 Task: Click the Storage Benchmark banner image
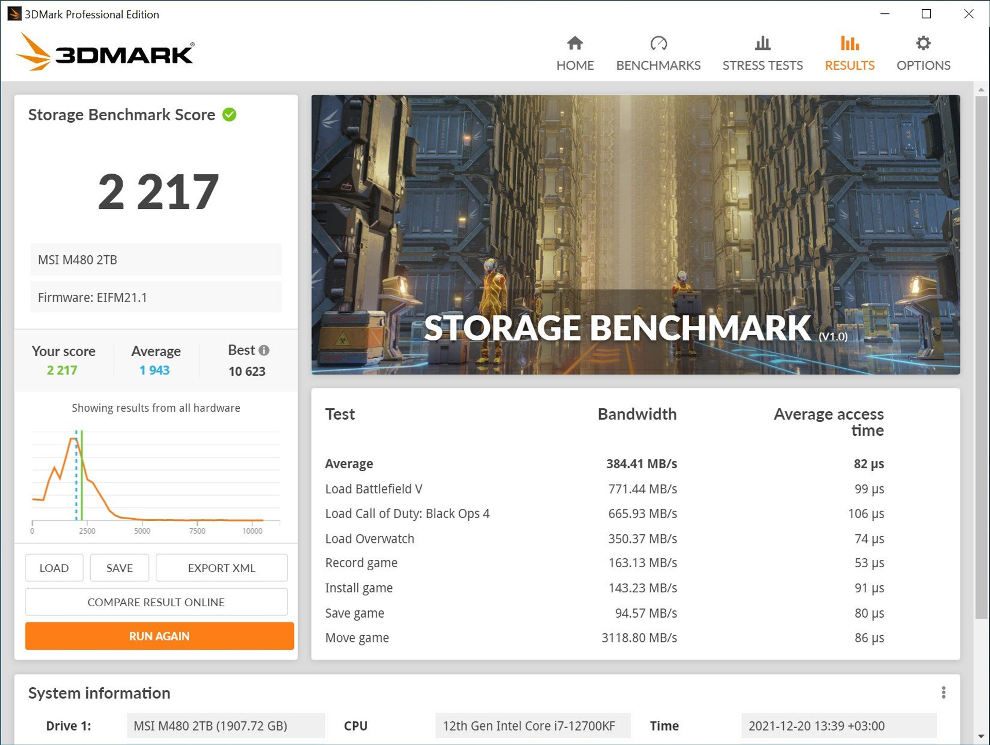coord(635,235)
